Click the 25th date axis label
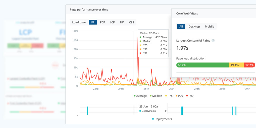 146,89
